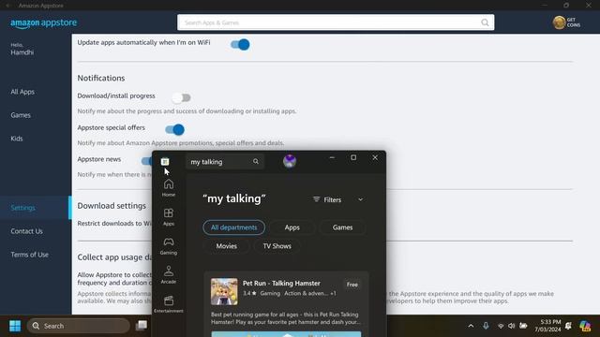Toggle the partially hidden Appstore news switch

[x=146, y=161]
